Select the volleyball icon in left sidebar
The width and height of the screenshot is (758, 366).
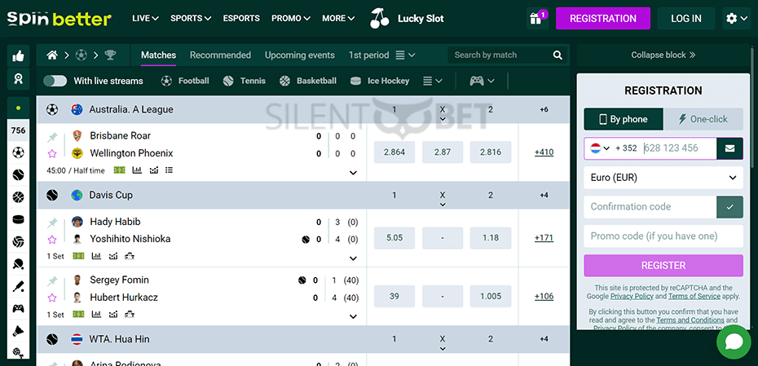click(19, 241)
